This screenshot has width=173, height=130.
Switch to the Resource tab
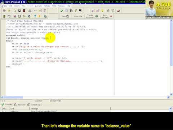[x=19, y=105]
